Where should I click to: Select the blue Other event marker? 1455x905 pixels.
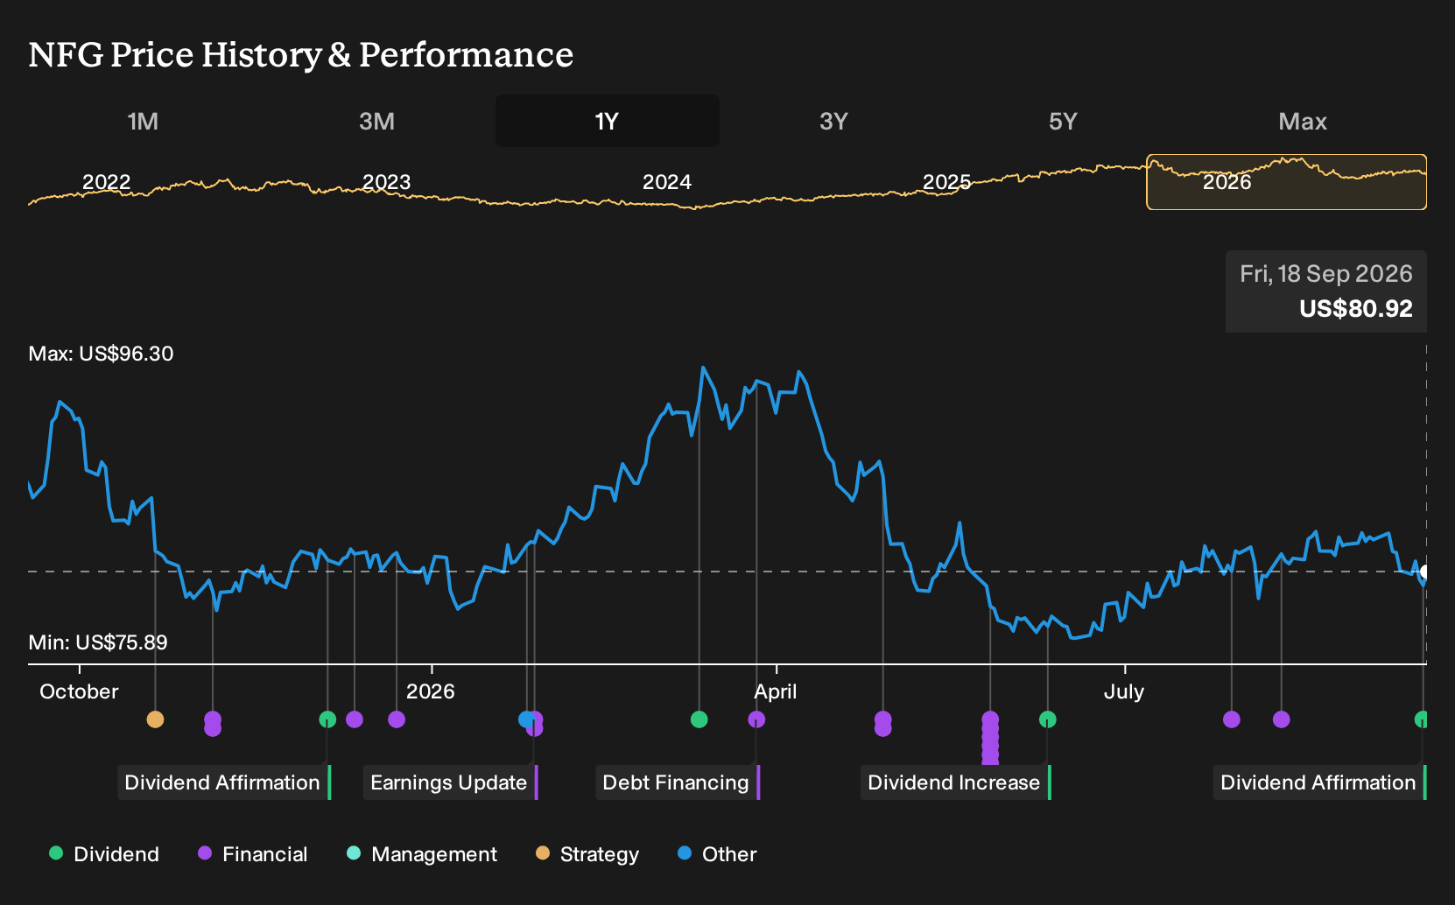click(x=526, y=719)
